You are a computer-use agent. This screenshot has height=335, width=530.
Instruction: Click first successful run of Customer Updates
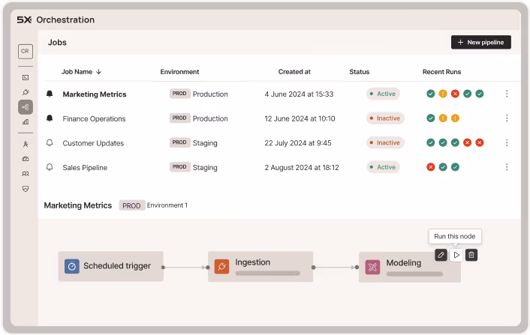(x=430, y=142)
